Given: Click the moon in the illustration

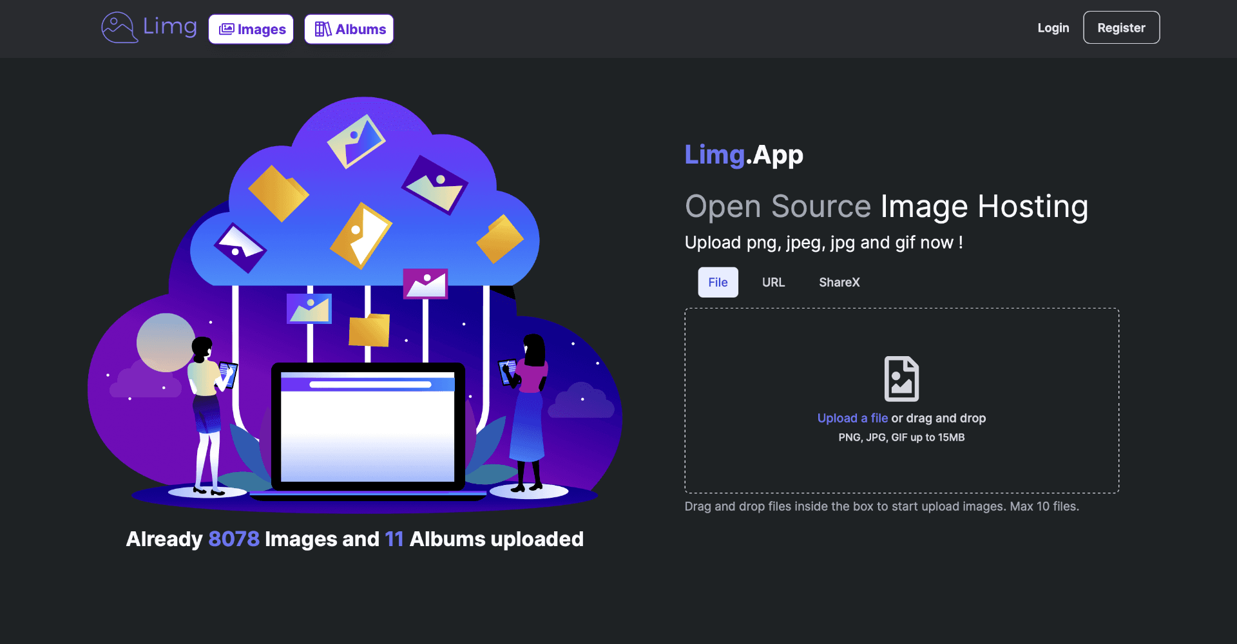Looking at the screenshot, I should tap(165, 343).
